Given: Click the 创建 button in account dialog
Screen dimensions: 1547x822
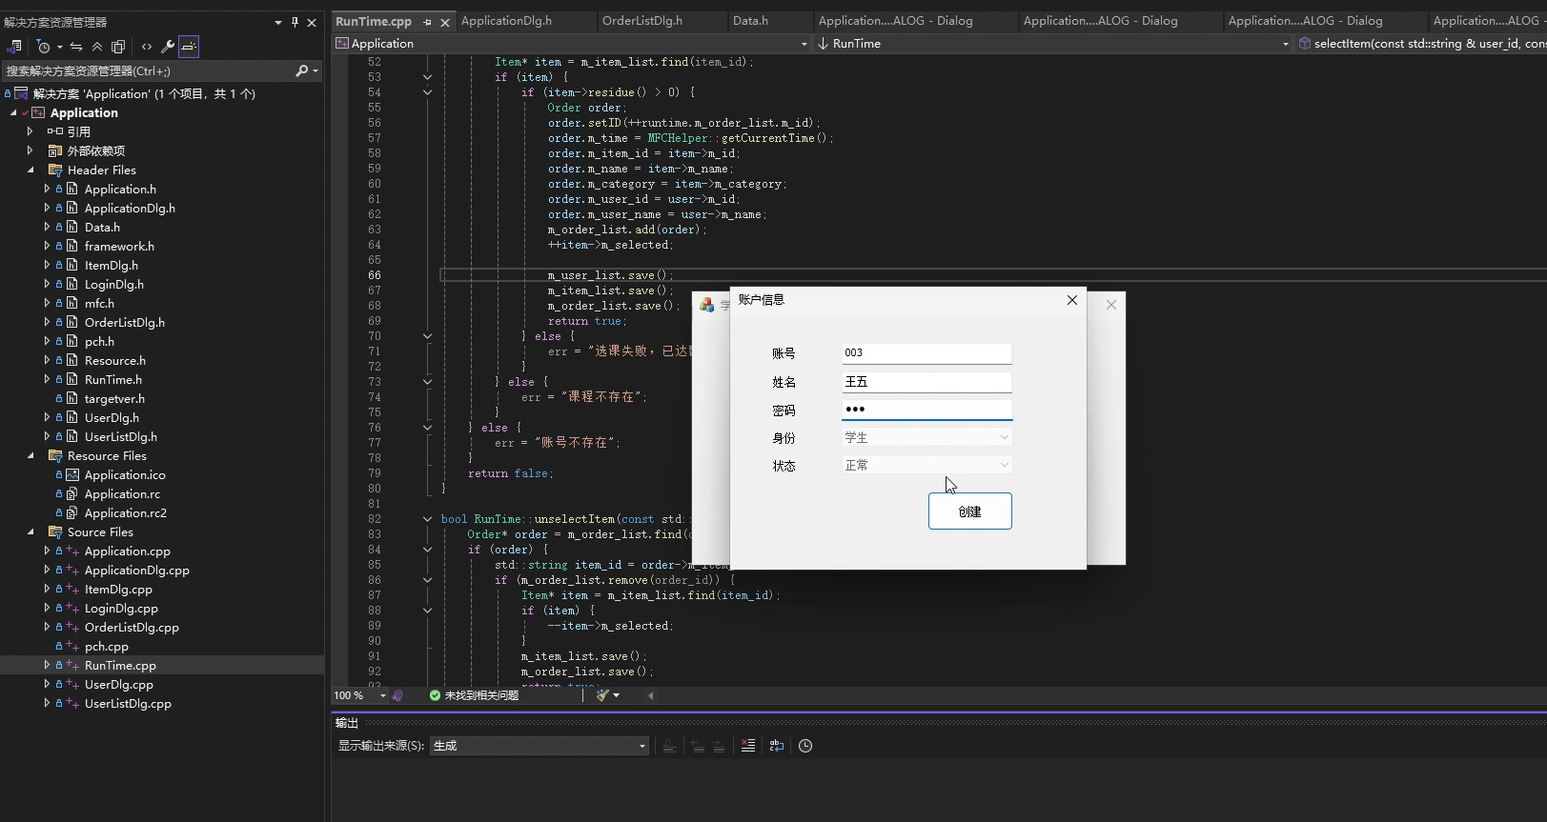Looking at the screenshot, I should (x=970, y=511).
